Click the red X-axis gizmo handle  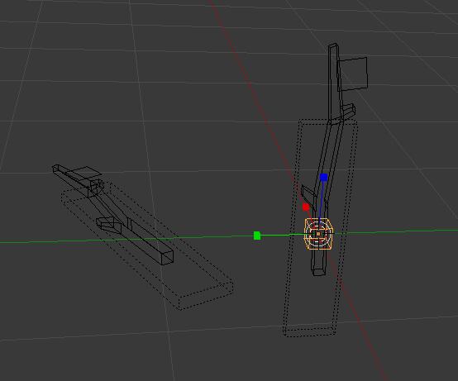point(306,207)
